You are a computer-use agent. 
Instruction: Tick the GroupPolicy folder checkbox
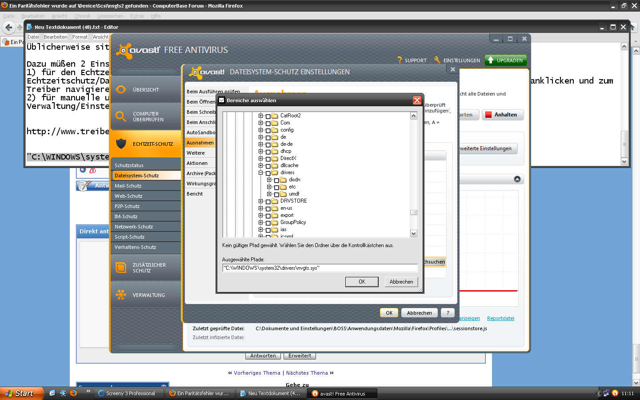268,223
